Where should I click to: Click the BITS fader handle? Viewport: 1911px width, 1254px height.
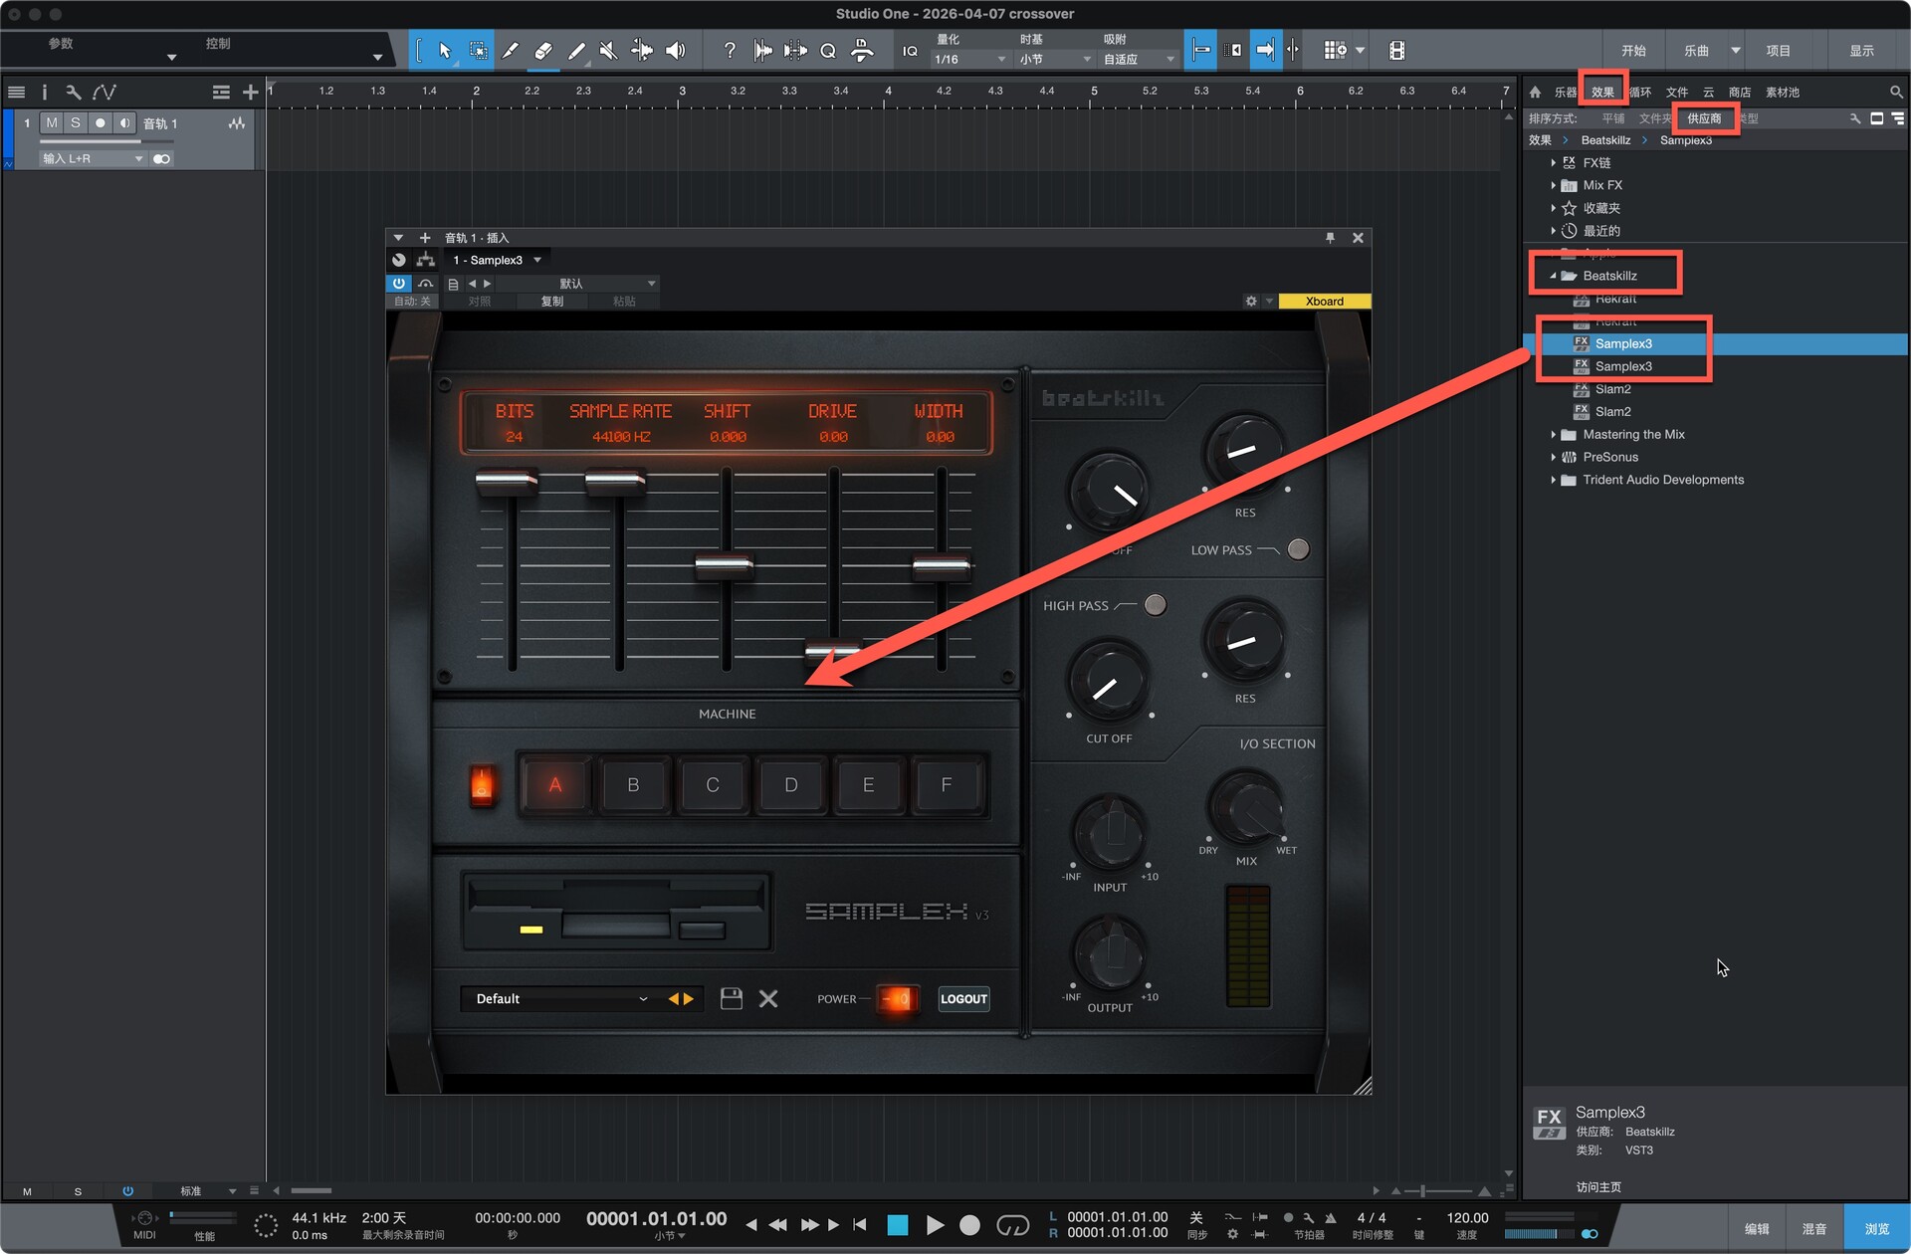(507, 483)
